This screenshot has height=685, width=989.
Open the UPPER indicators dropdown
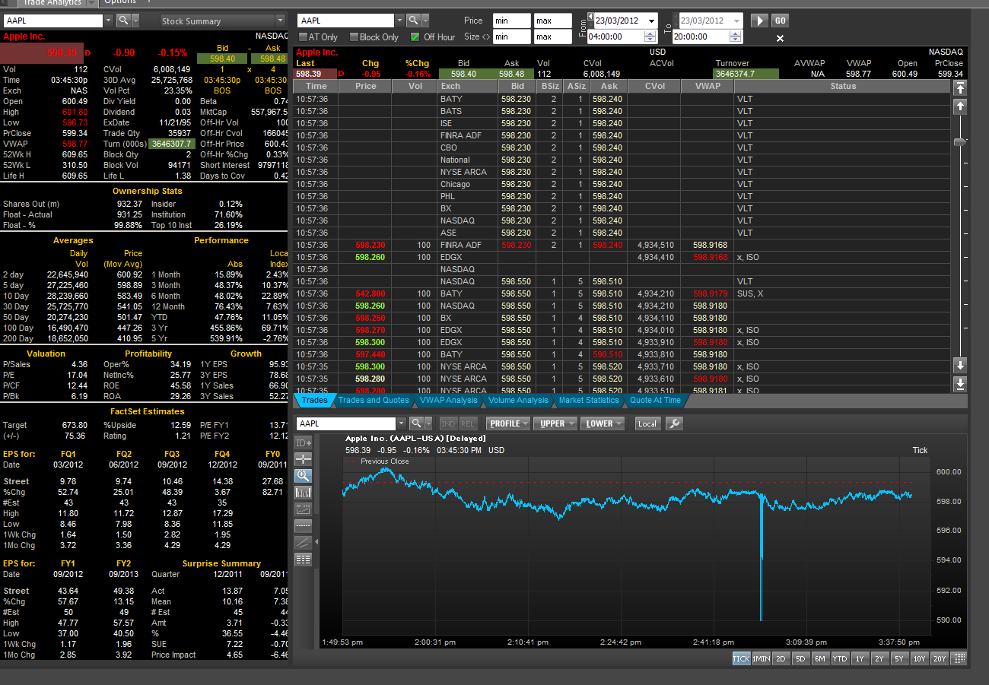[x=555, y=423]
